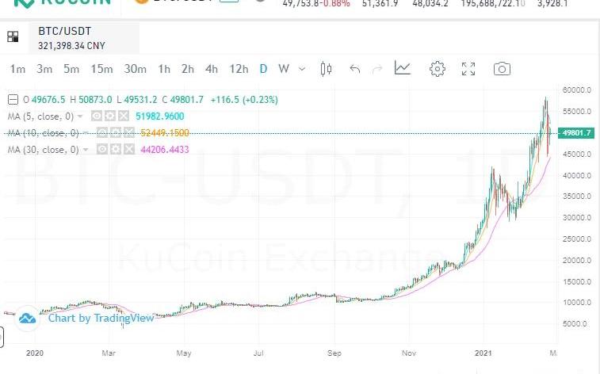Open the candlestick chart style selector
This screenshot has width=600, height=374.
point(326,69)
